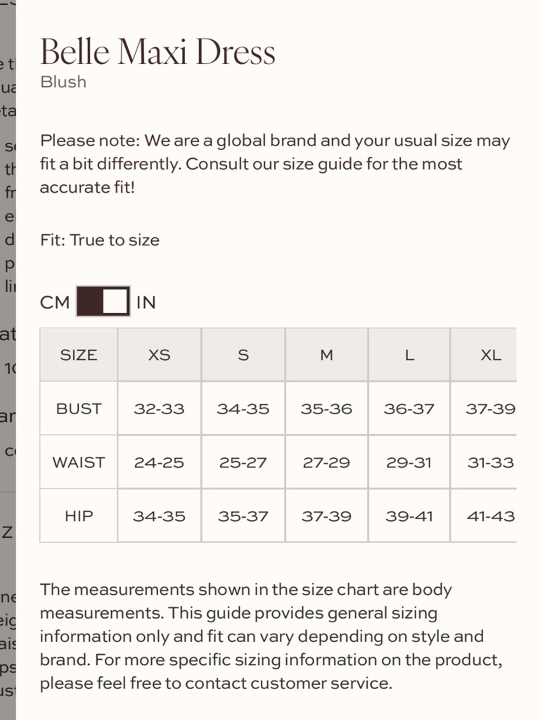Click the BUST row label
Screen dimensions: 540x720
coord(79,408)
